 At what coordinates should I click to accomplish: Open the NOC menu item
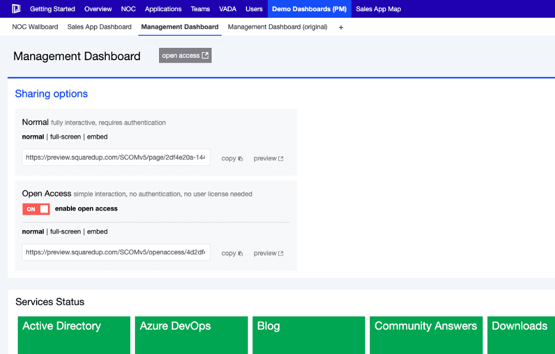tap(128, 9)
